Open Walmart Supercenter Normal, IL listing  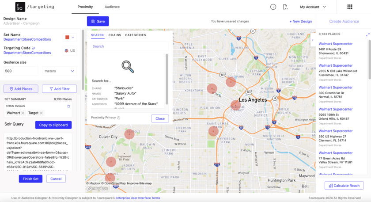(336, 88)
